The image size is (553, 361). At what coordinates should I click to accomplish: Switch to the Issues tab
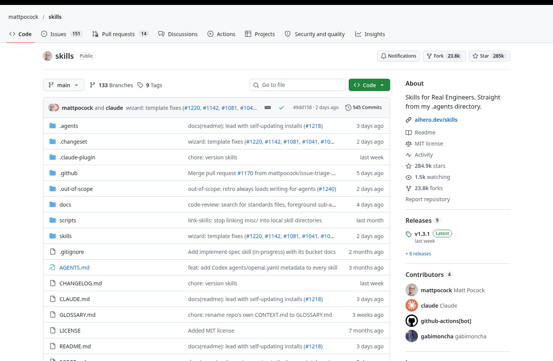61,34
